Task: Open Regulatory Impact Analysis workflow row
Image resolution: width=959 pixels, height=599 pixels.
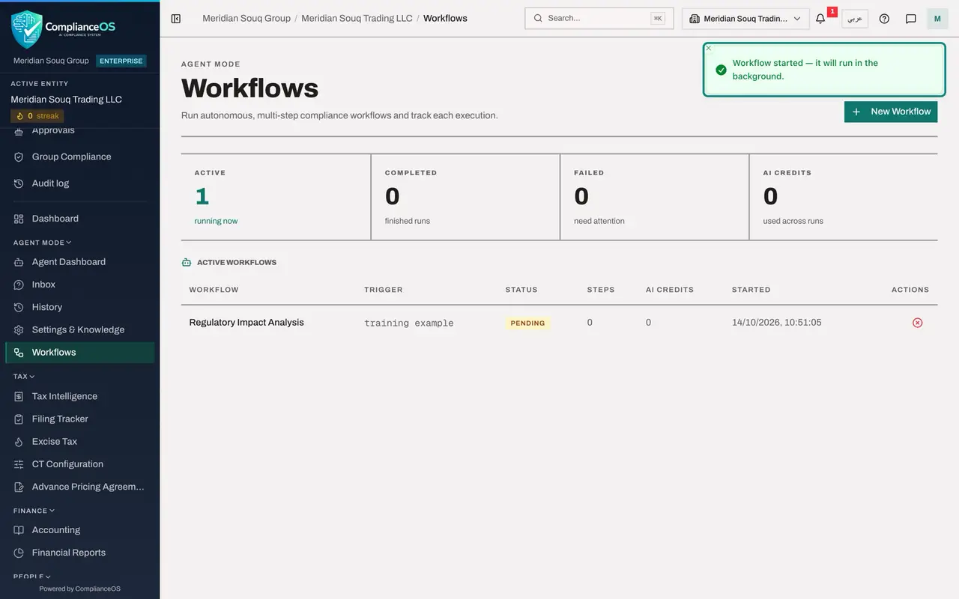Action: (x=559, y=323)
